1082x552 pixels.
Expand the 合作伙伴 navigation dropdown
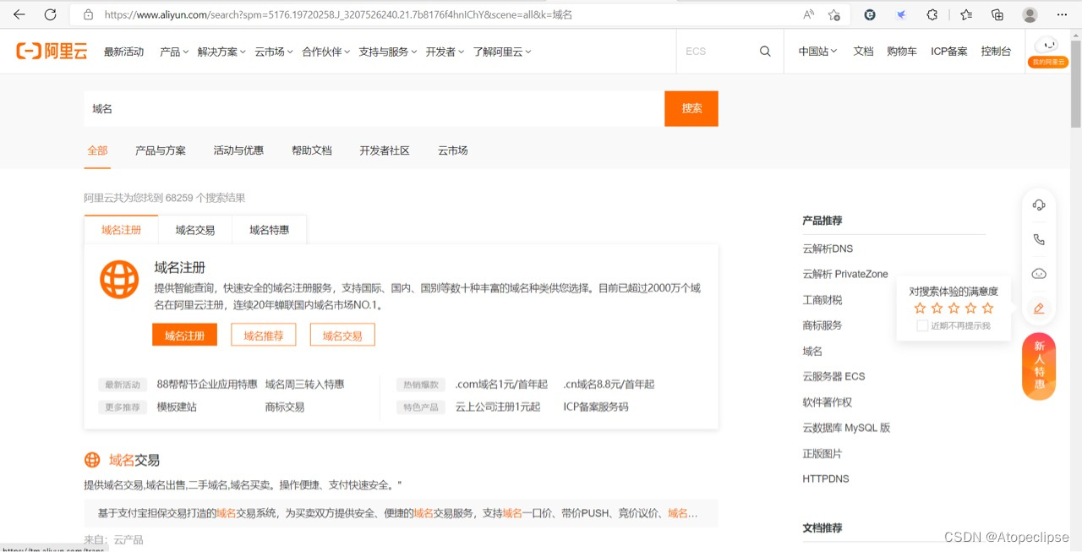(x=326, y=52)
